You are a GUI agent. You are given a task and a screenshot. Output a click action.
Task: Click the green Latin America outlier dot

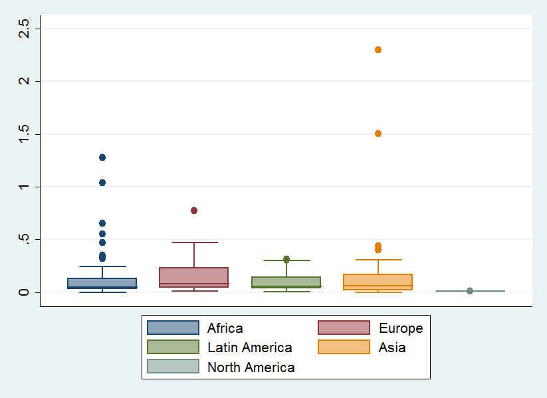[286, 259]
